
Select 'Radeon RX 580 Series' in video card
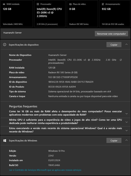[79, 24]
